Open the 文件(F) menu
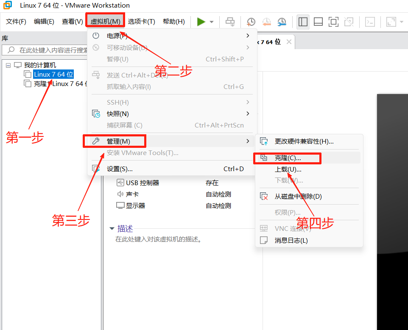408x330 pixels. [x=16, y=22]
